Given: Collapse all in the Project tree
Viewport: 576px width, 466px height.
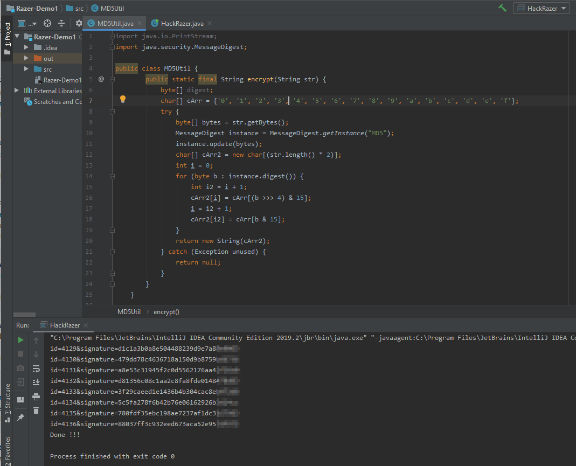Looking at the screenshot, I should [61, 23].
